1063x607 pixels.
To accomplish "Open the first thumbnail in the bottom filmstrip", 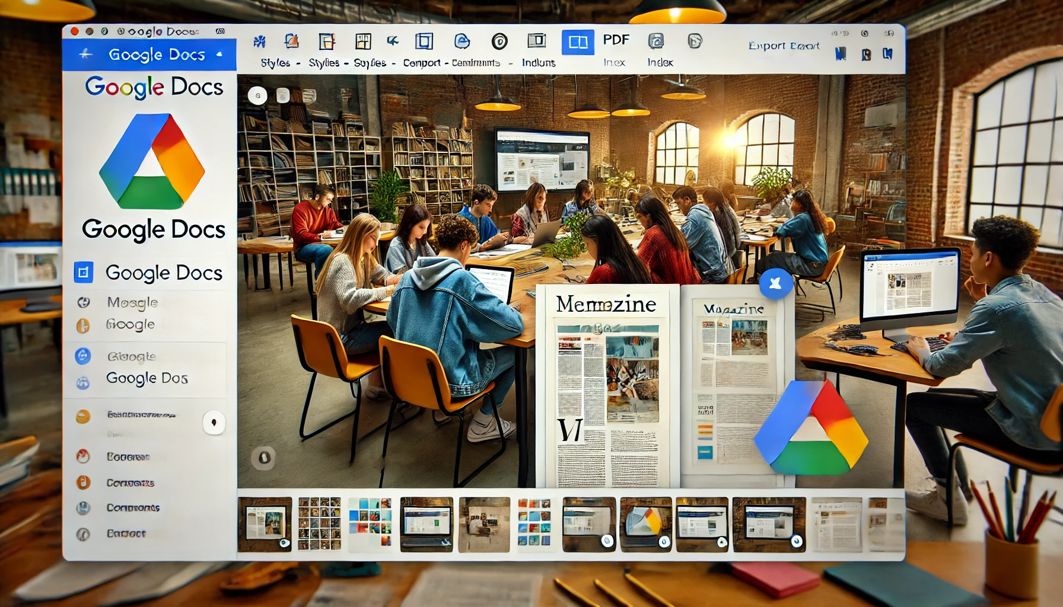I will [x=265, y=525].
